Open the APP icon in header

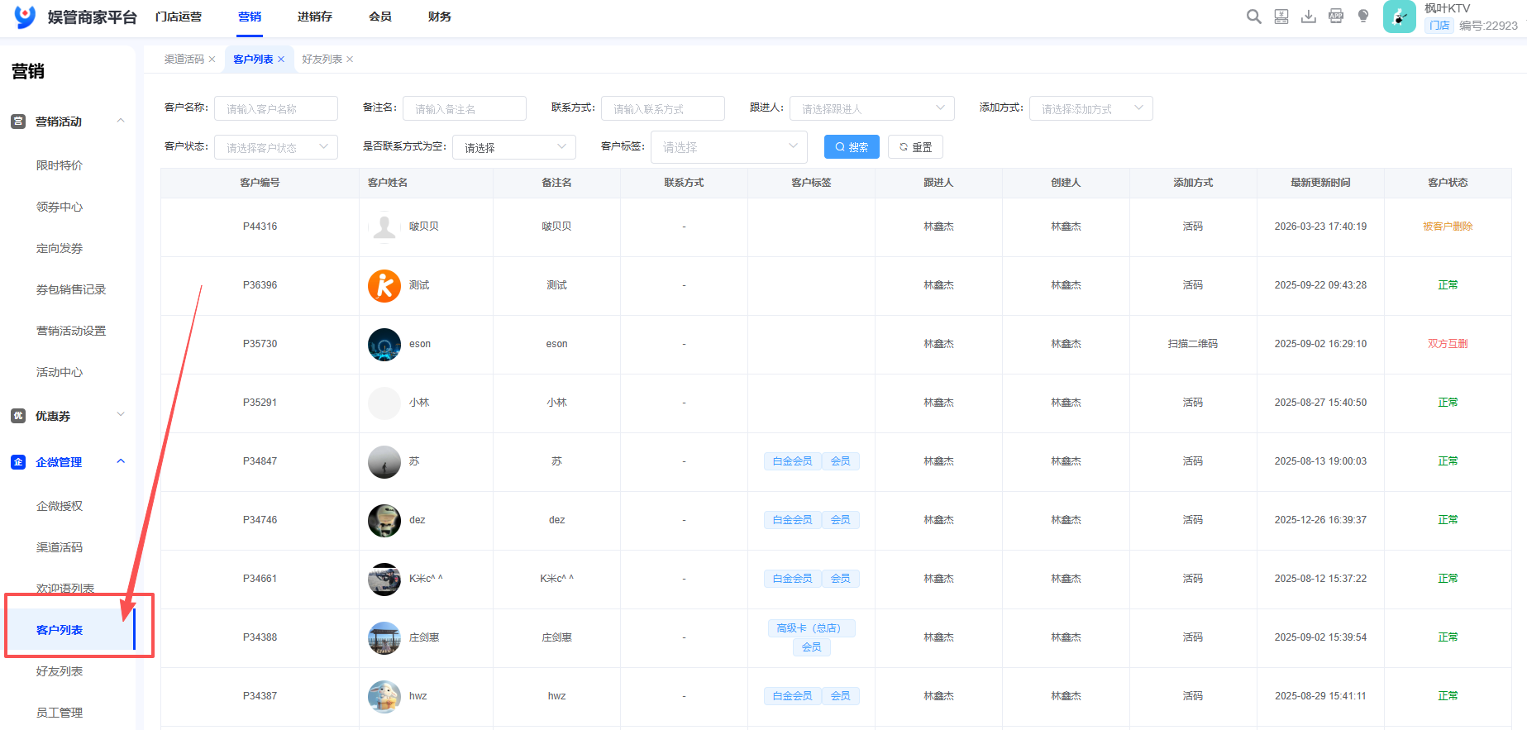click(x=1335, y=17)
